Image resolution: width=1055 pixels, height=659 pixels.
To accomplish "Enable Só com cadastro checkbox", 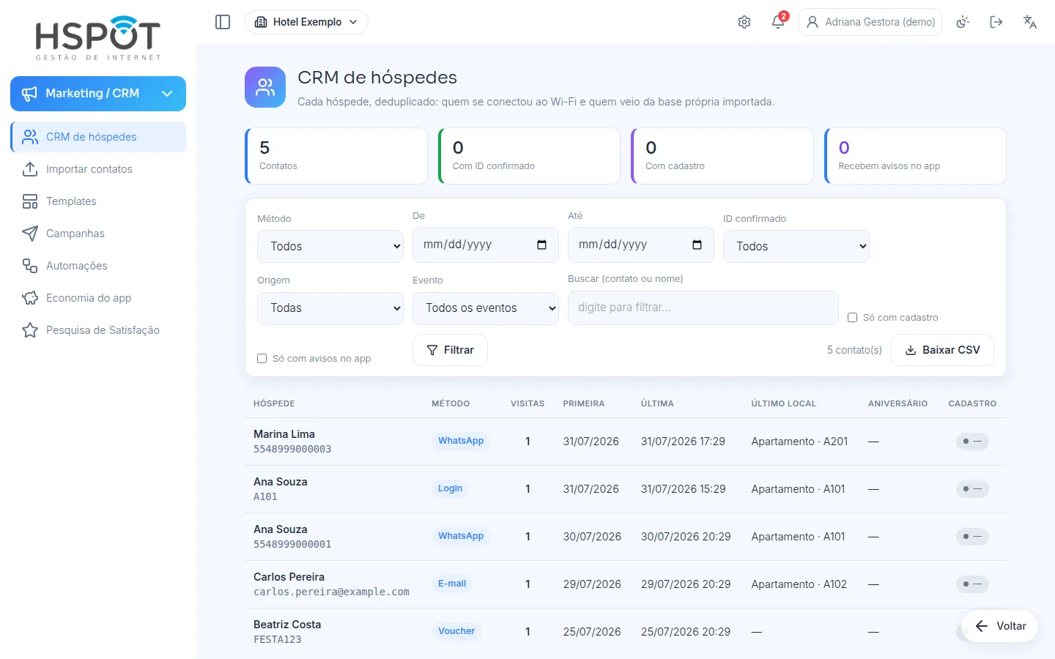I will [x=852, y=317].
